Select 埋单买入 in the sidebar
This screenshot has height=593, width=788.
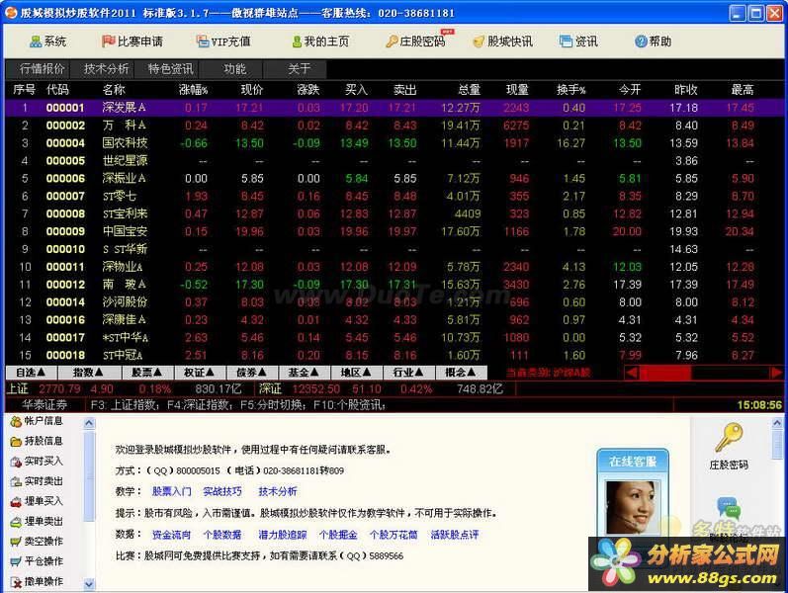click(38, 501)
